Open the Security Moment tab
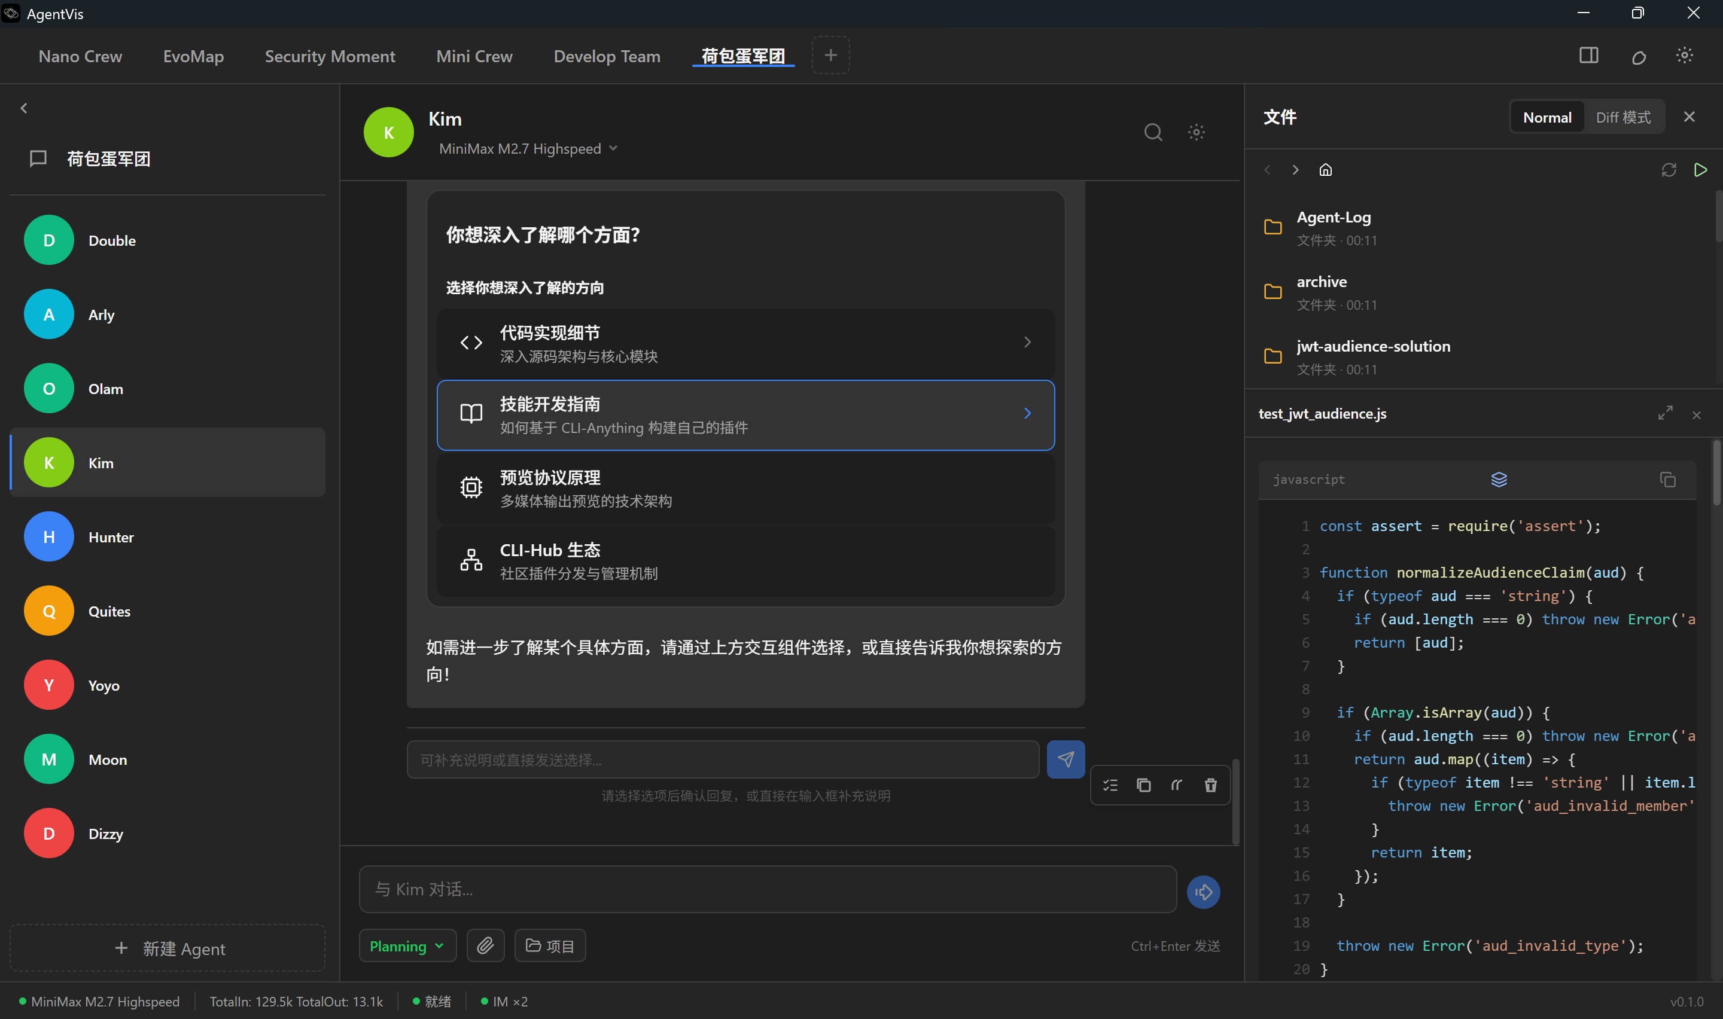The width and height of the screenshot is (1723, 1019). (330, 56)
